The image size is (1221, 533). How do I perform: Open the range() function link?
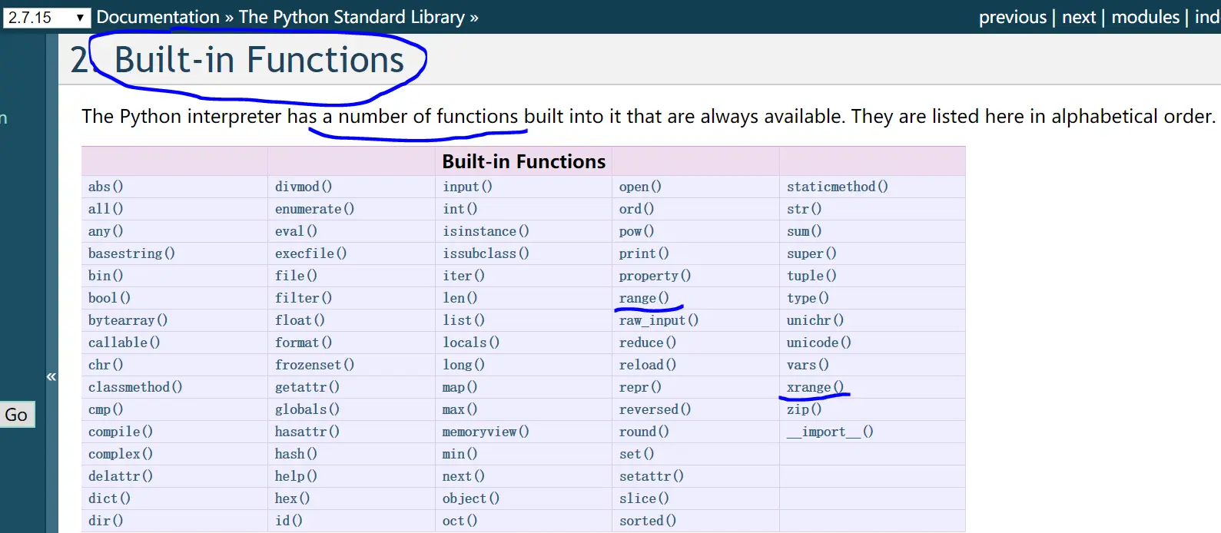pos(644,298)
